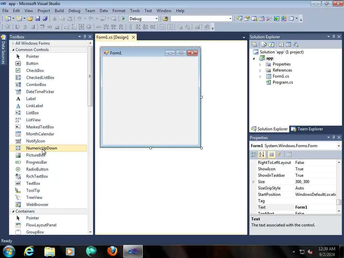
Task: Open the Properties Window toolbar icon
Action: pos(247,19)
